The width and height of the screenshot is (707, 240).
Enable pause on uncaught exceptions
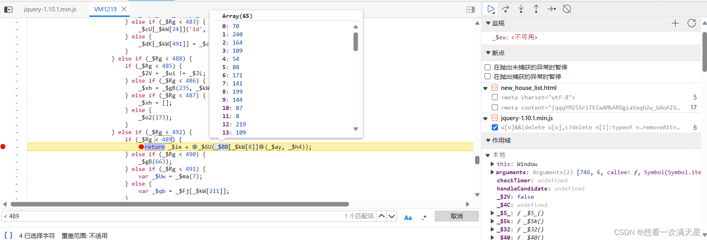[487, 67]
